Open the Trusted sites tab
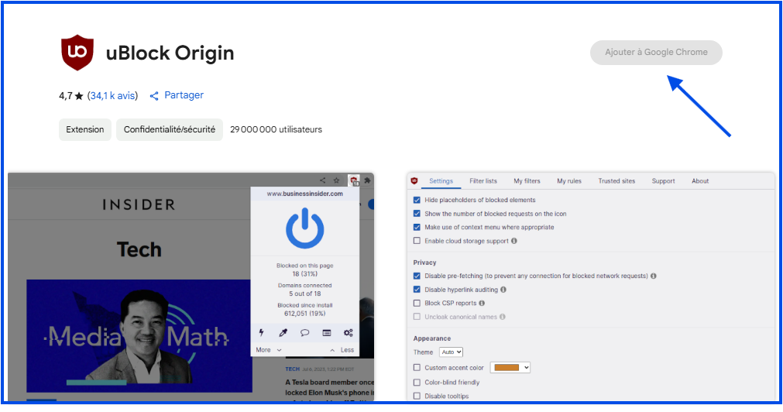This screenshot has height=412, width=783. coord(616,181)
